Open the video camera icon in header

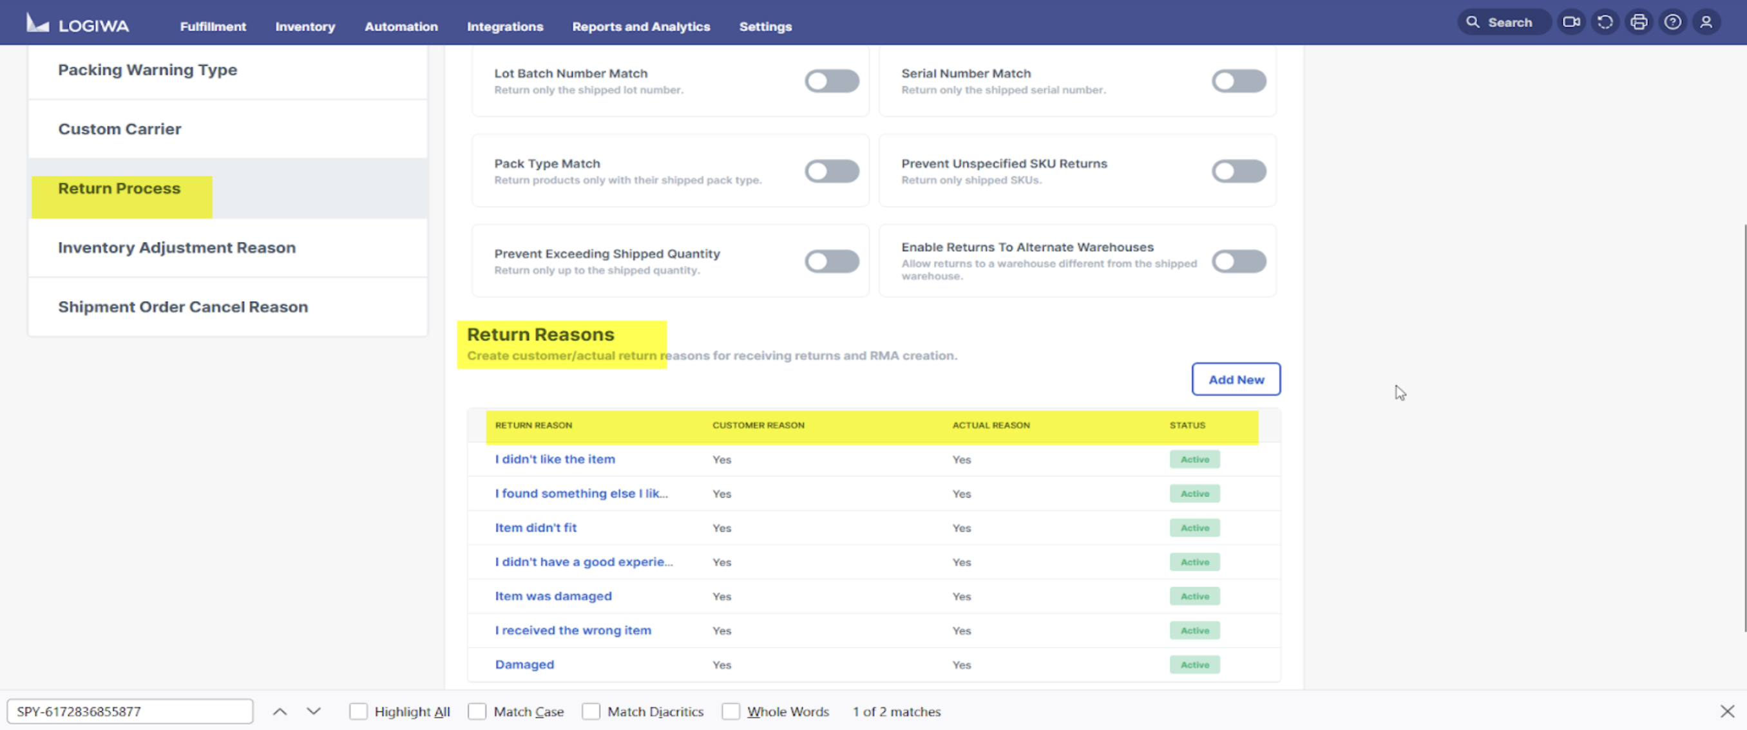coord(1570,23)
